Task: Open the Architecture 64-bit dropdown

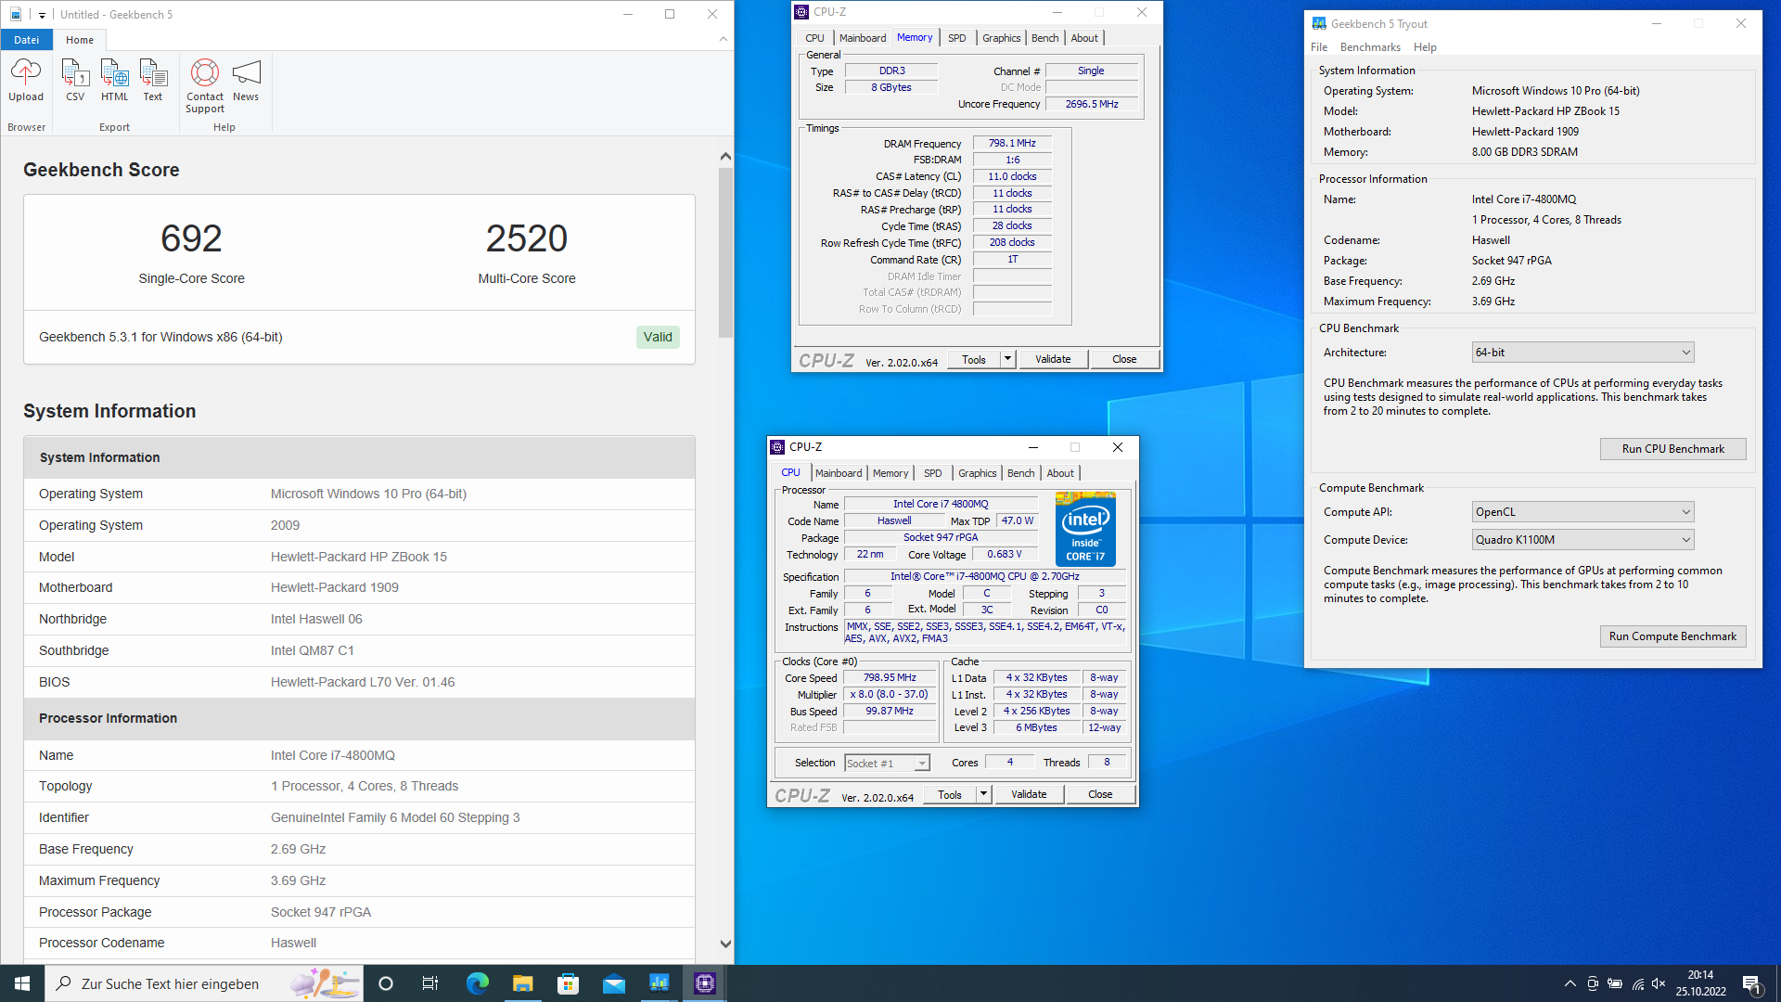Action: coord(1582,353)
